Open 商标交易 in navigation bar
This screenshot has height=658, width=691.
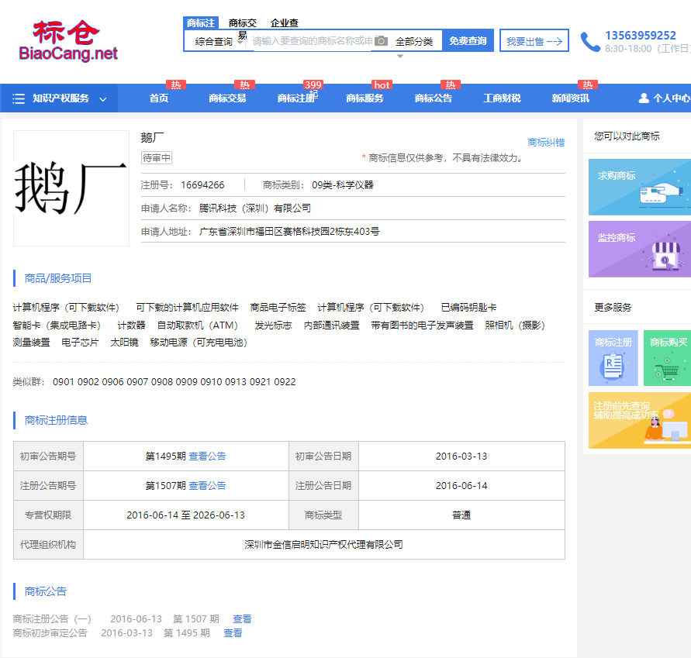click(227, 98)
